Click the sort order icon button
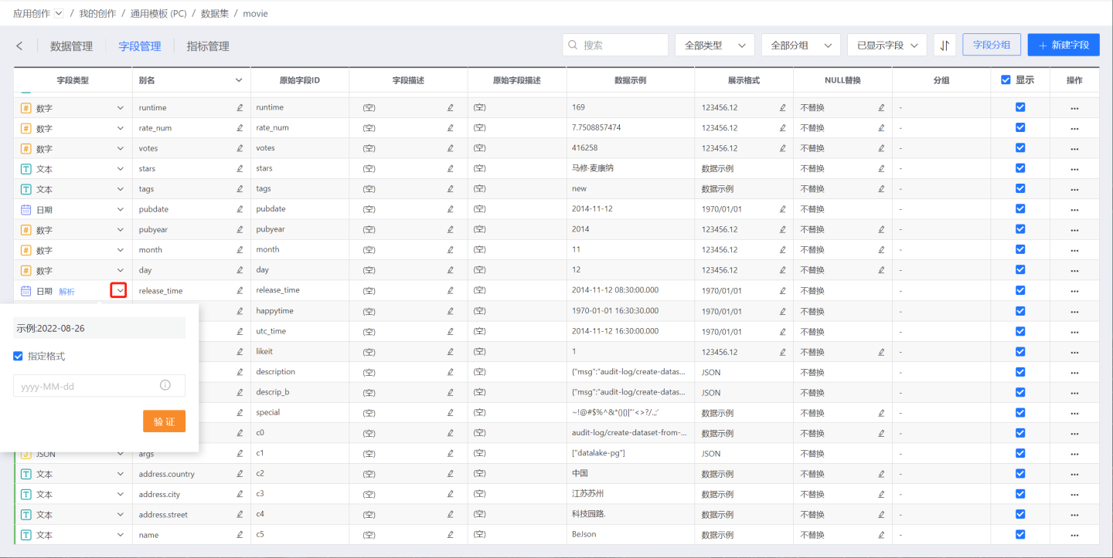Viewport: 1113px width, 558px height. pyautogui.click(x=945, y=46)
